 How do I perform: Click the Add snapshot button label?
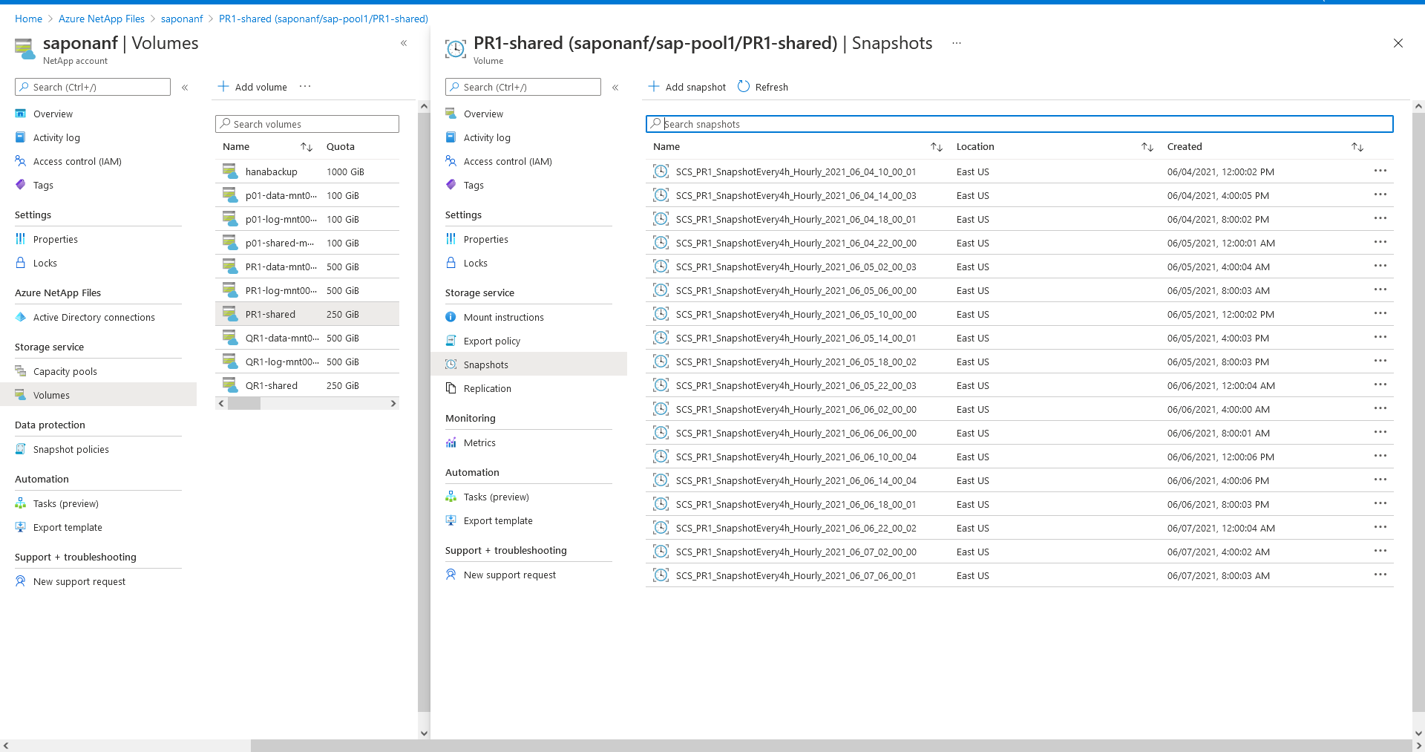pos(695,87)
